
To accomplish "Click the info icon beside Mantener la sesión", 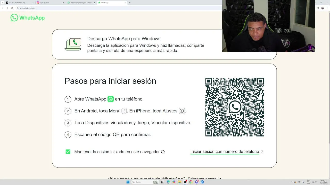I will (x=163, y=152).
